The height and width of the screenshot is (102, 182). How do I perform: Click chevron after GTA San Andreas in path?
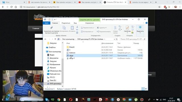point(105,39)
